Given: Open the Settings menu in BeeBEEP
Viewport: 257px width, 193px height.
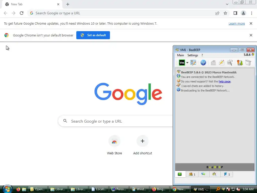Looking at the screenshot, I should [x=192, y=55].
